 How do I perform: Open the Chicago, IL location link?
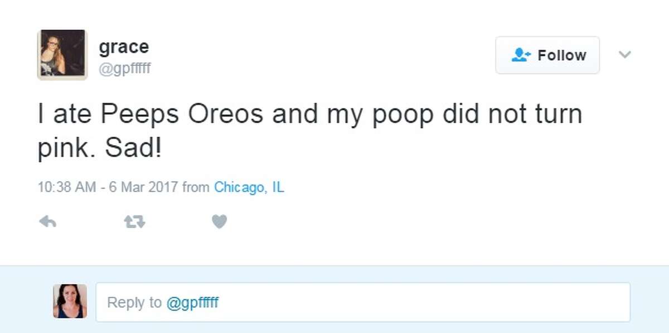pyautogui.click(x=249, y=187)
